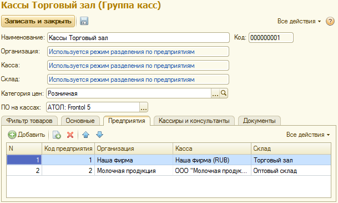Switch to Фильтр товаров tab
338x203 pixels.
pos(29,121)
